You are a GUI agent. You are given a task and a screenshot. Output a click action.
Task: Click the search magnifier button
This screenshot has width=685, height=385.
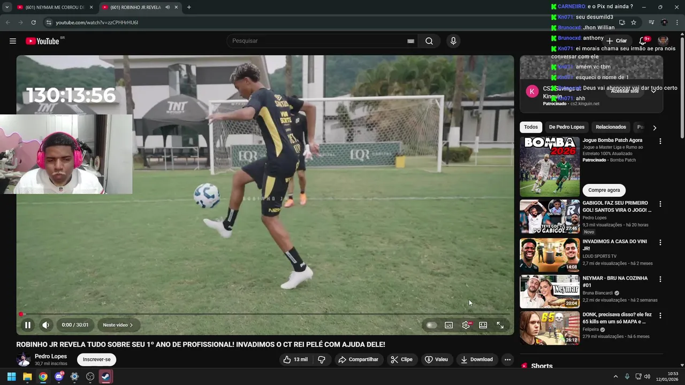pos(429,41)
